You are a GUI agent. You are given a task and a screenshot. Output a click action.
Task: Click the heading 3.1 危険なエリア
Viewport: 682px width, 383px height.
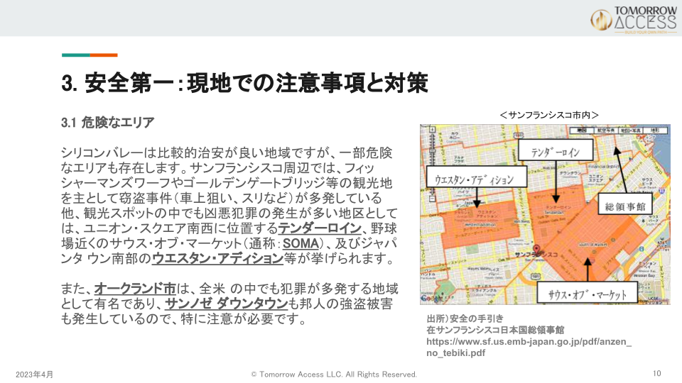pyautogui.click(x=107, y=123)
